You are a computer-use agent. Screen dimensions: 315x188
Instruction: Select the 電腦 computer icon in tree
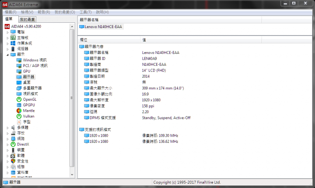[x=13, y=32]
